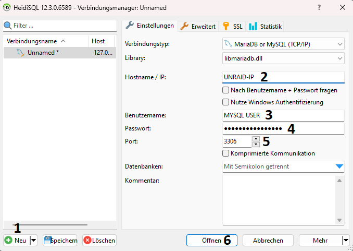Click the Neu button
This screenshot has height=251, width=353.
pyautogui.click(x=17, y=240)
